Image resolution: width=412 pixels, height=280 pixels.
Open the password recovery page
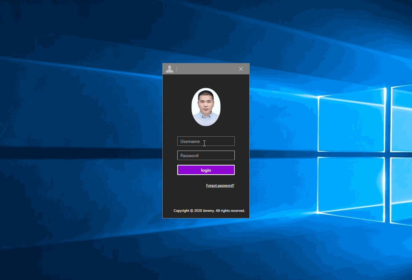click(x=220, y=185)
